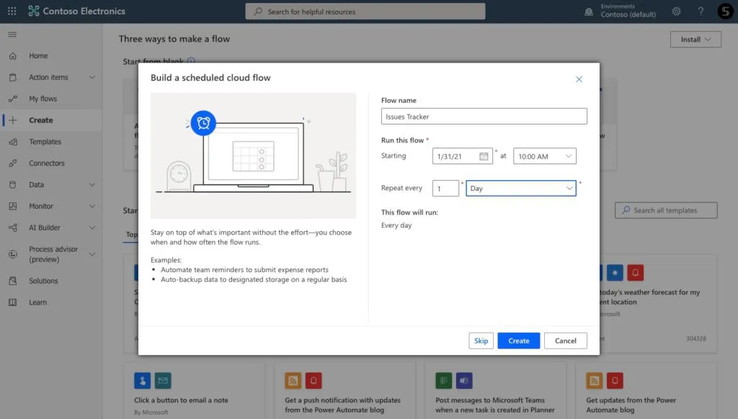
Task: Click the Learn book icon
Action: pos(13,302)
